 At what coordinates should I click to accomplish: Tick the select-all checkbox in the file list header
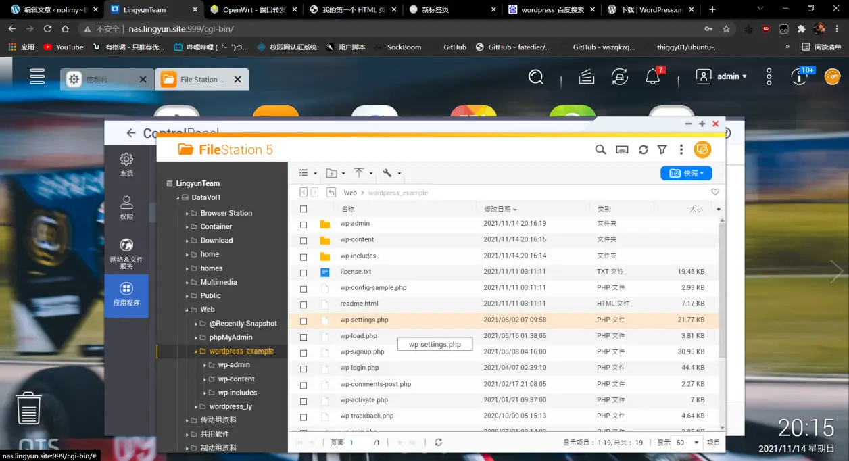click(304, 210)
